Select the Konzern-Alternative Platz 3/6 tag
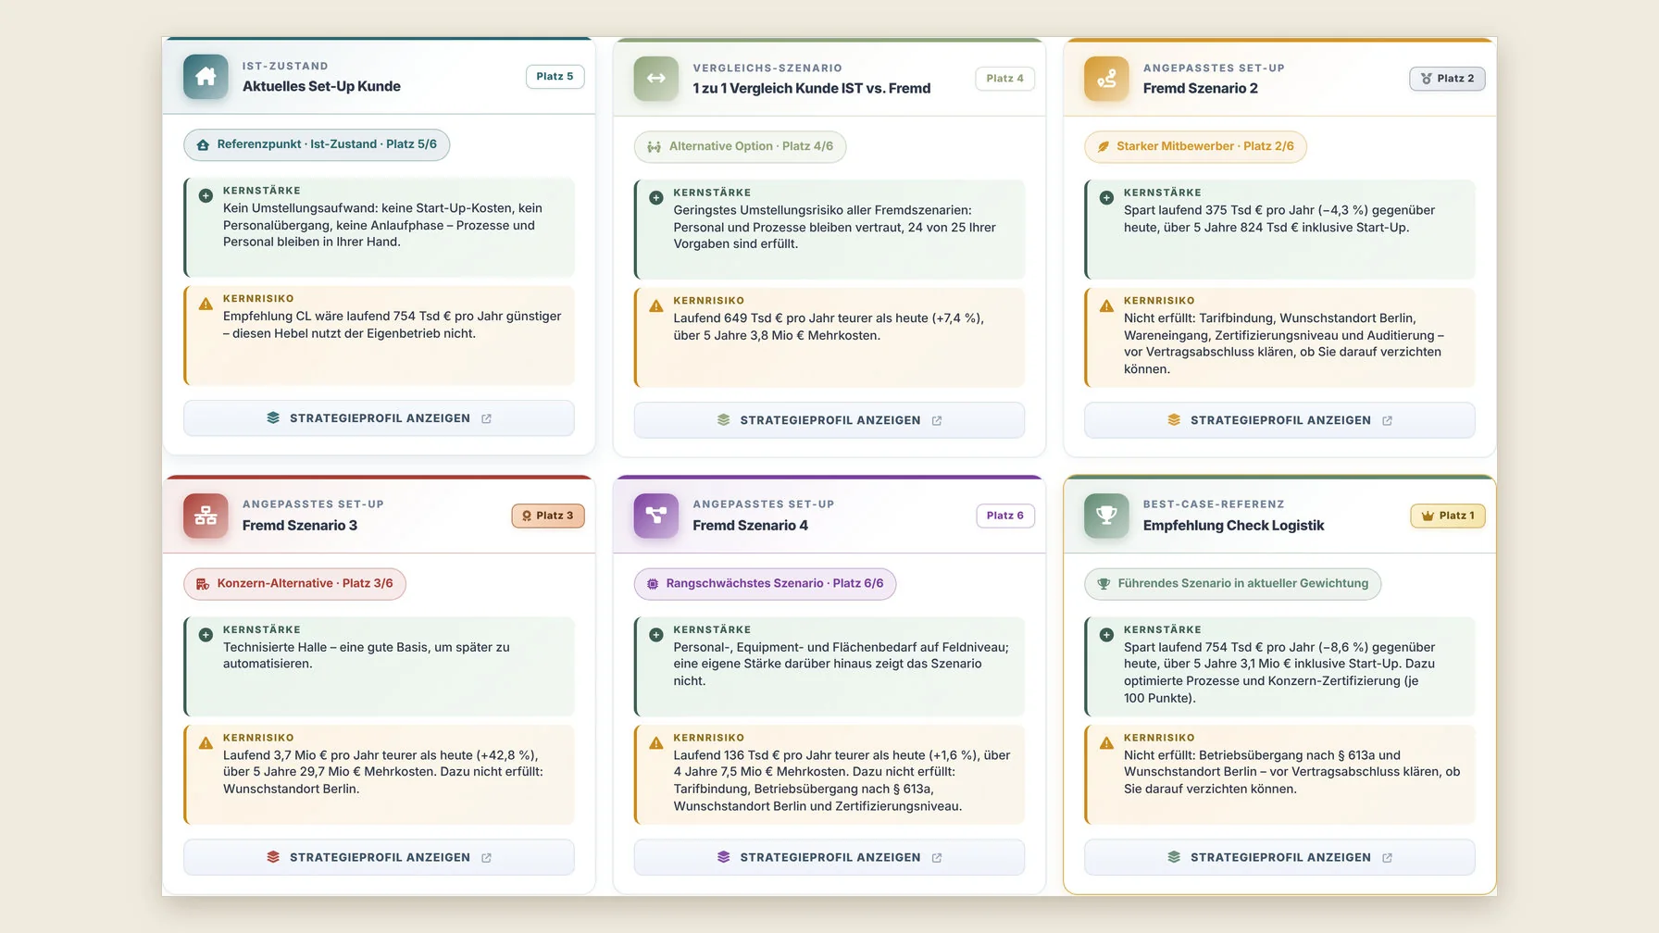 [294, 583]
